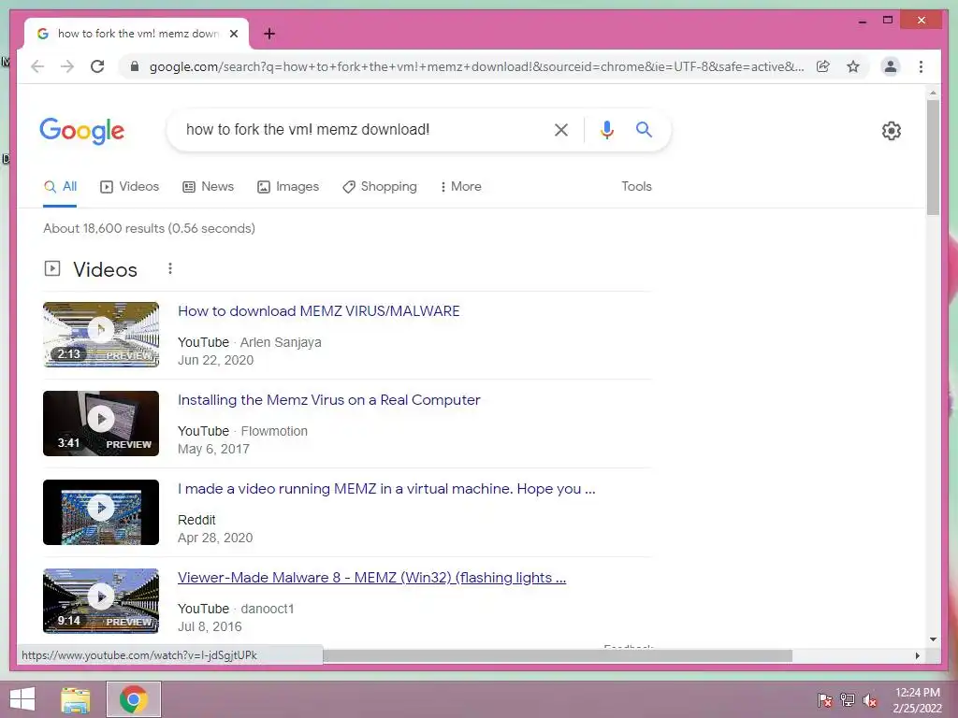Screen dimensions: 958x718
Task: Click the scroll-right arrow at the bottom
Action: point(917,655)
